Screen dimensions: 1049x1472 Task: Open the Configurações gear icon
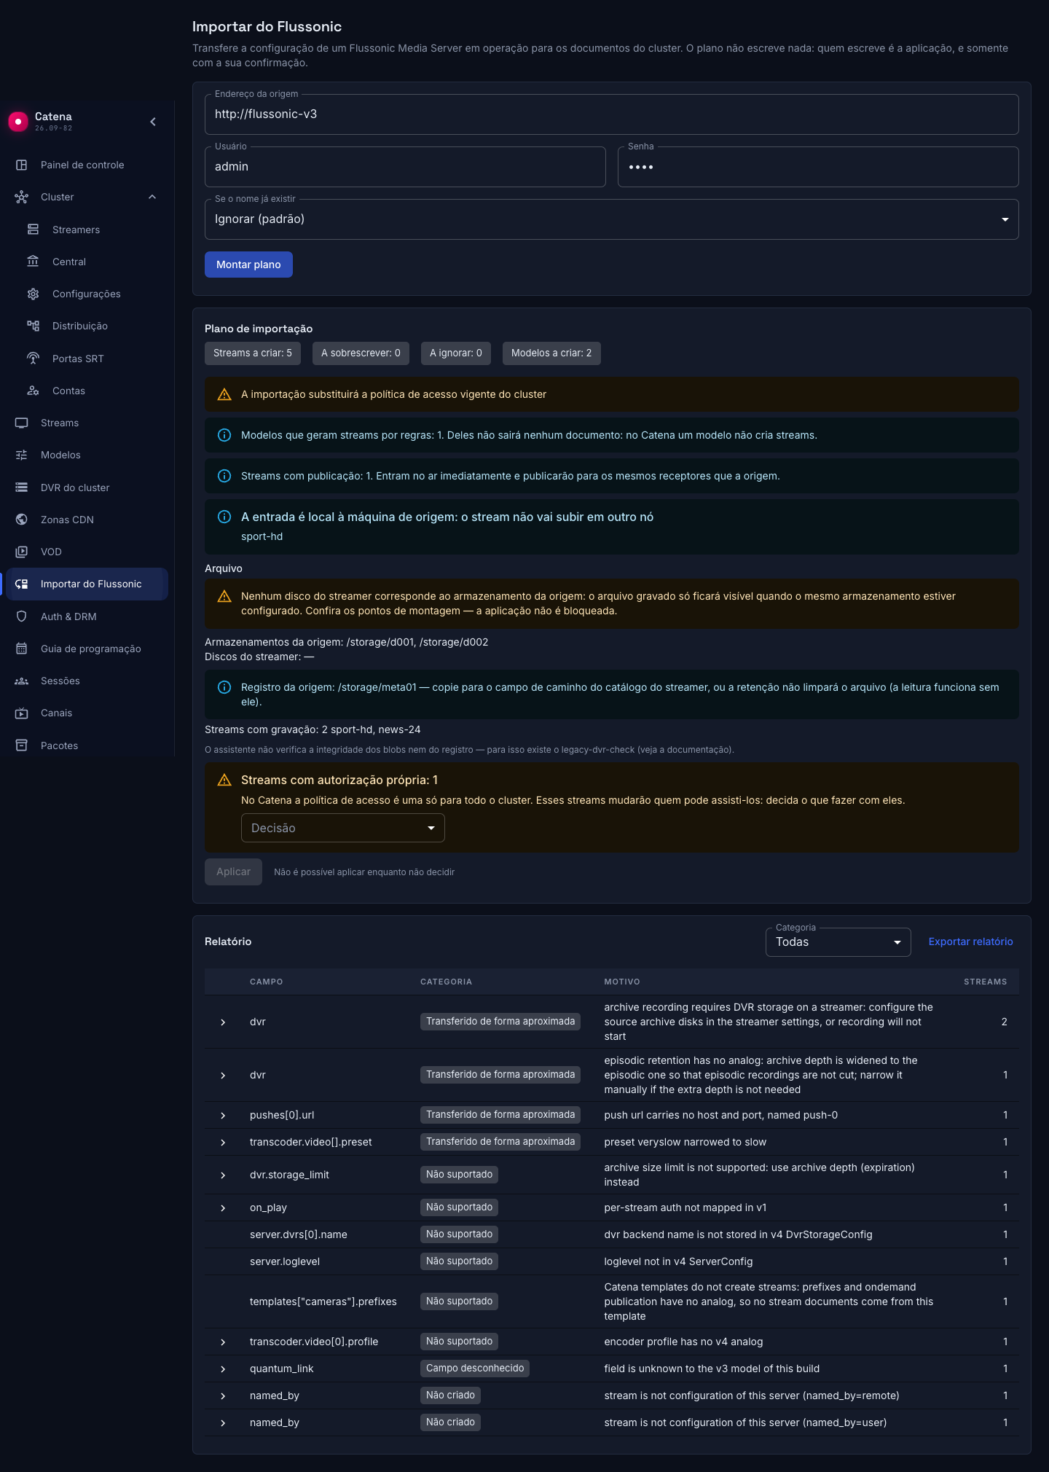tap(34, 294)
